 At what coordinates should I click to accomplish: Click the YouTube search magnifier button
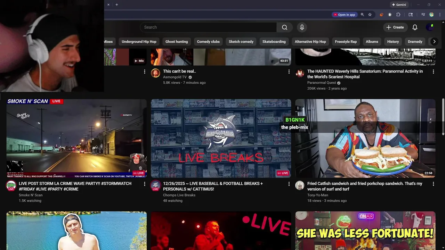coord(285,27)
